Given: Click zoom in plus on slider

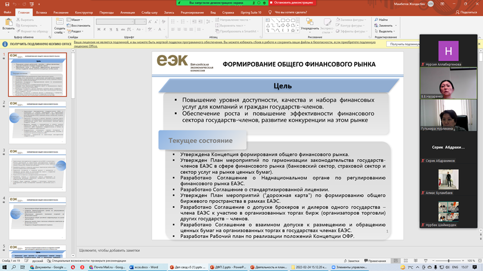Looking at the screenshot, I should click(x=463, y=260).
